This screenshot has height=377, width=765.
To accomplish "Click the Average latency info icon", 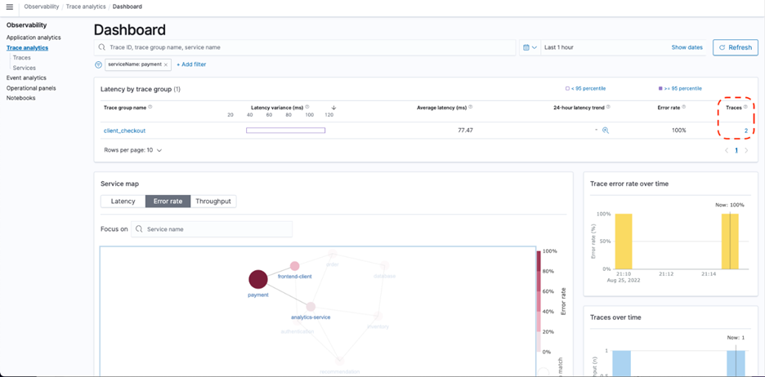I will pyautogui.click(x=472, y=107).
